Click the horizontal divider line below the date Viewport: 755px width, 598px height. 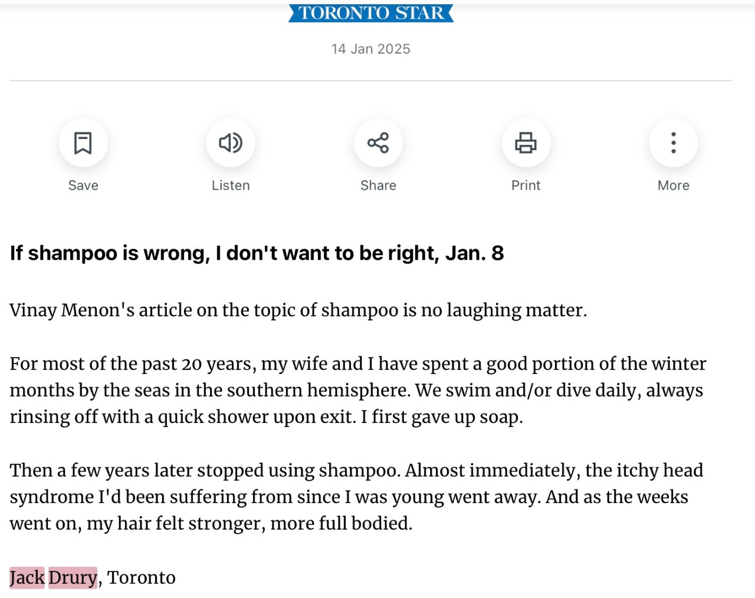tap(371, 81)
